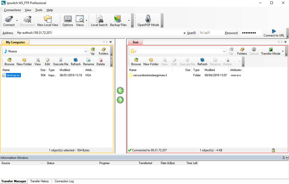The width and height of the screenshot is (289, 184).
Task: Expand the Musica local folder dropdown
Action: pos(86,51)
